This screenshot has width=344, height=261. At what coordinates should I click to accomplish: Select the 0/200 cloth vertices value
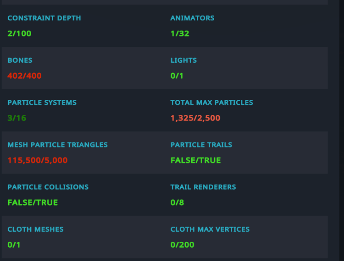pyautogui.click(x=182, y=245)
